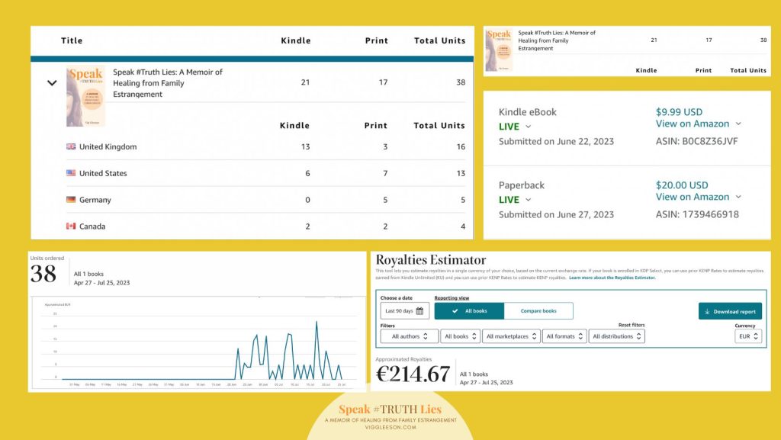This screenshot has width=781, height=440.
Task: Switch to Compare books reporting view
Action: click(x=538, y=311)
